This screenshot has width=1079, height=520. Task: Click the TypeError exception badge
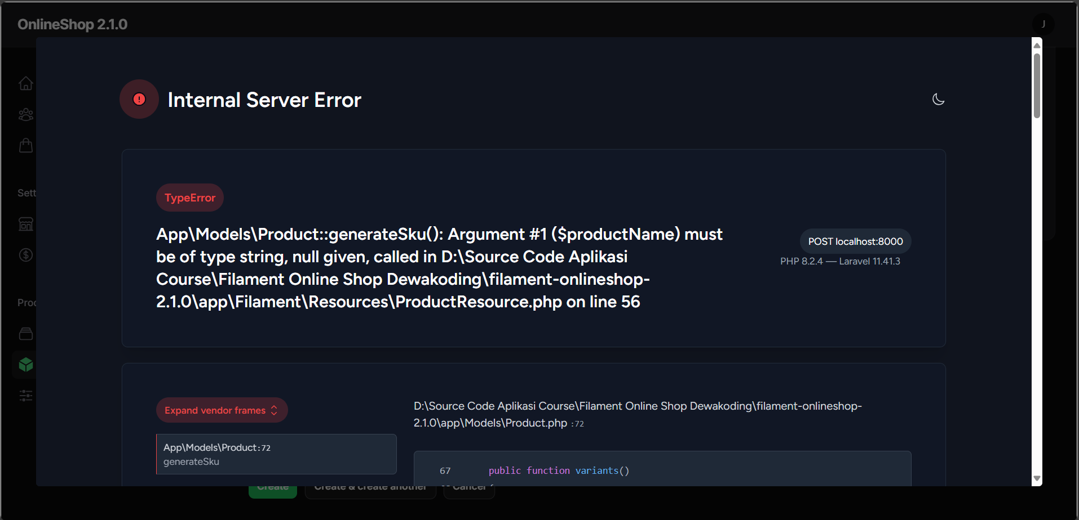pos(190,198)
